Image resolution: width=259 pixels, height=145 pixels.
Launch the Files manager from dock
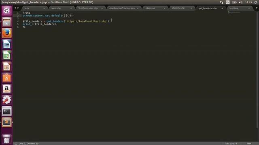click(x=6, y=22)
